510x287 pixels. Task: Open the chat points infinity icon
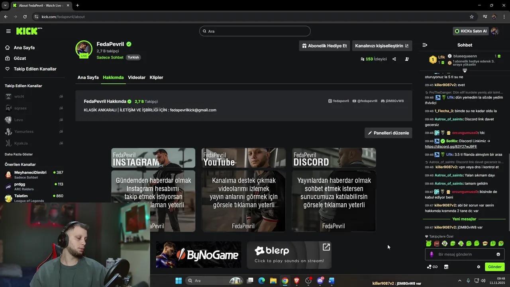tap(432, 267)
